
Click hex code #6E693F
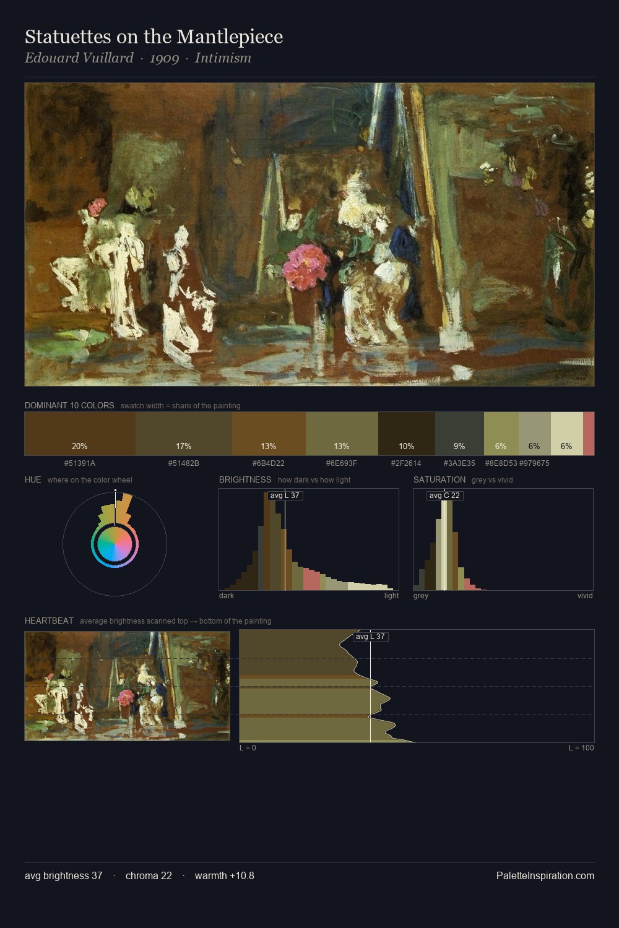(x=342, y=463)
